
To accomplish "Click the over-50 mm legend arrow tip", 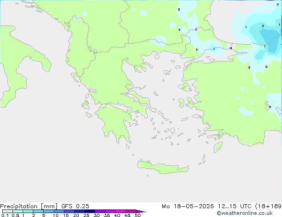I will coord(141,211).
